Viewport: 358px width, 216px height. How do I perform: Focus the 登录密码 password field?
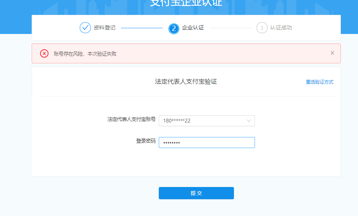[x=207, y=142]
